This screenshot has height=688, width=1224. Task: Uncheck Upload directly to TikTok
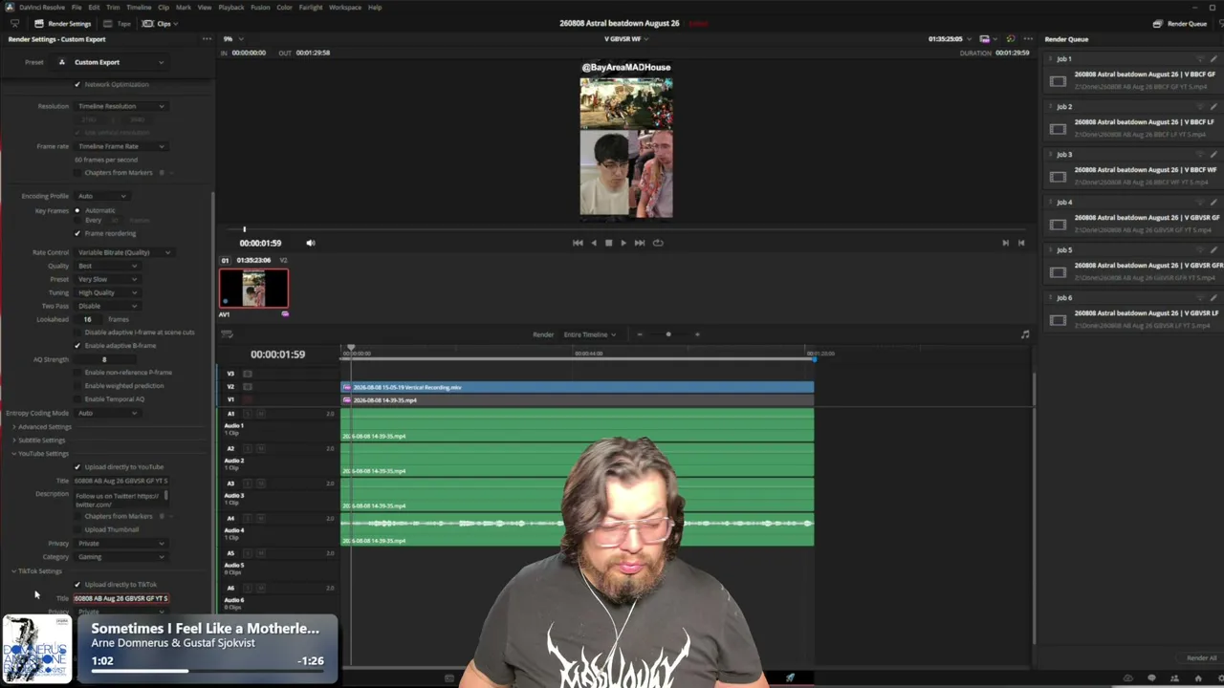click(77, 585)
